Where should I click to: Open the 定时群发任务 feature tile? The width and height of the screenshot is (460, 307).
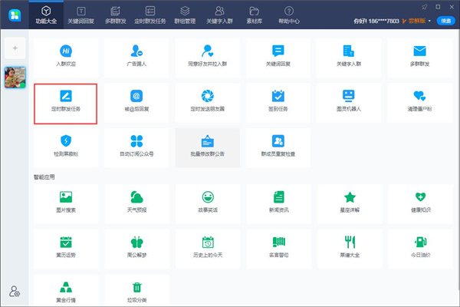click(66, 103)
